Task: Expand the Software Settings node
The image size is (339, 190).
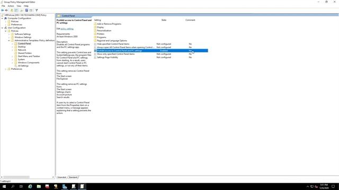Action: pos(9,34)
